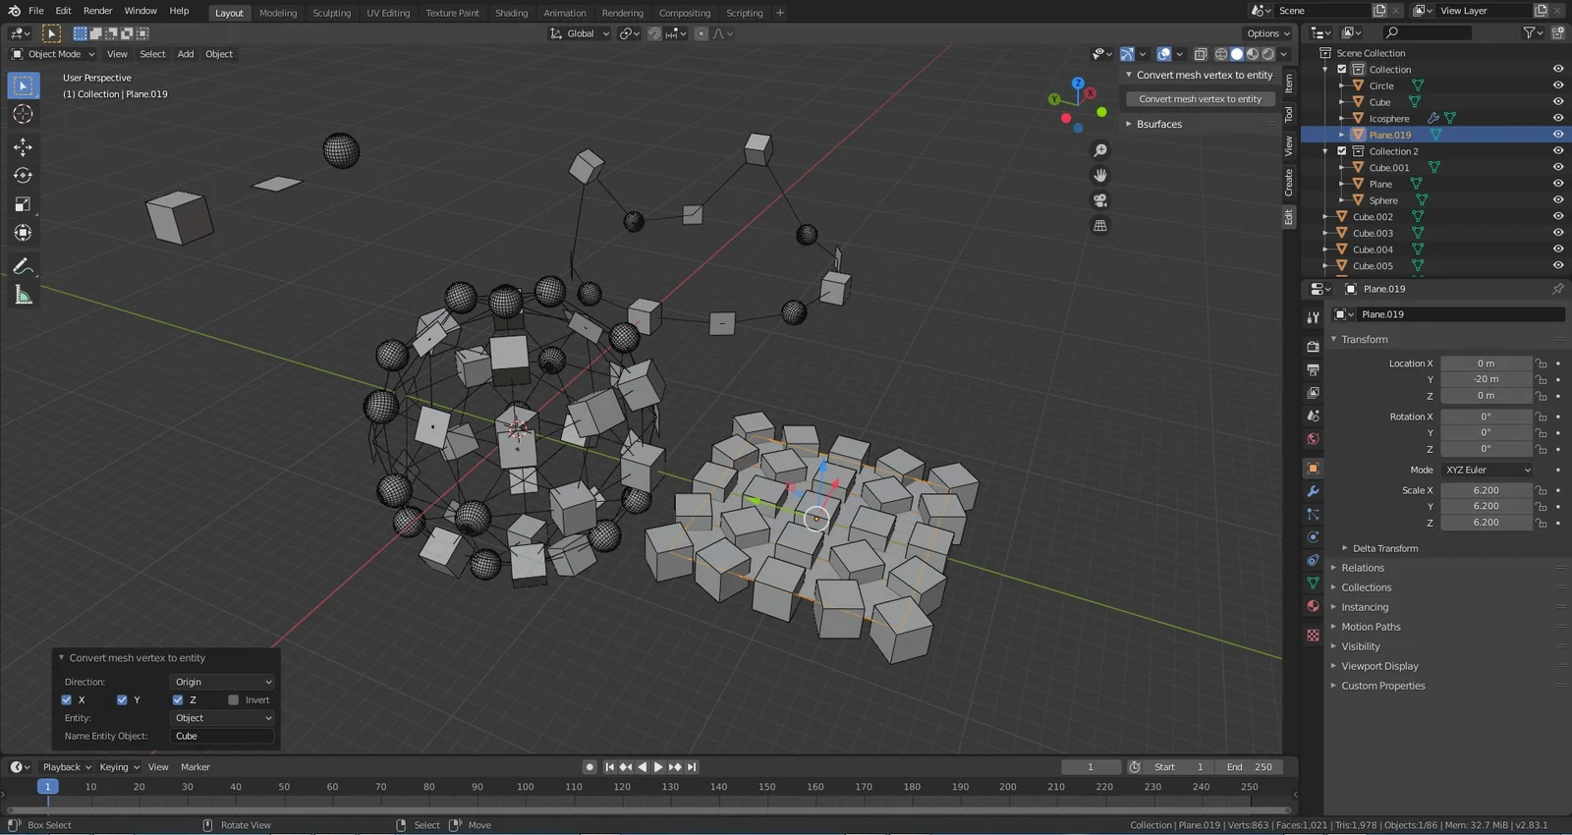The width and height of the screenshot is (1572, 835).
Task: Expand the Viewport Display panel
Action: pyautogui.click(x=1379, y=666)
